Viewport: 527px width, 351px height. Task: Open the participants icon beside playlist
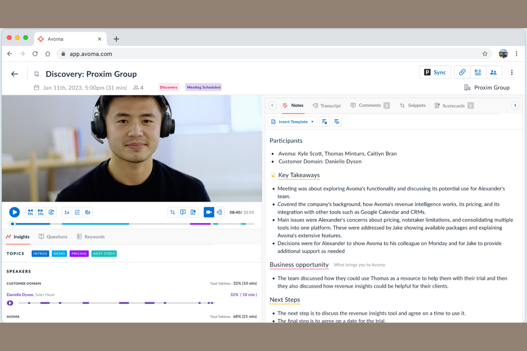click(494, 72)
